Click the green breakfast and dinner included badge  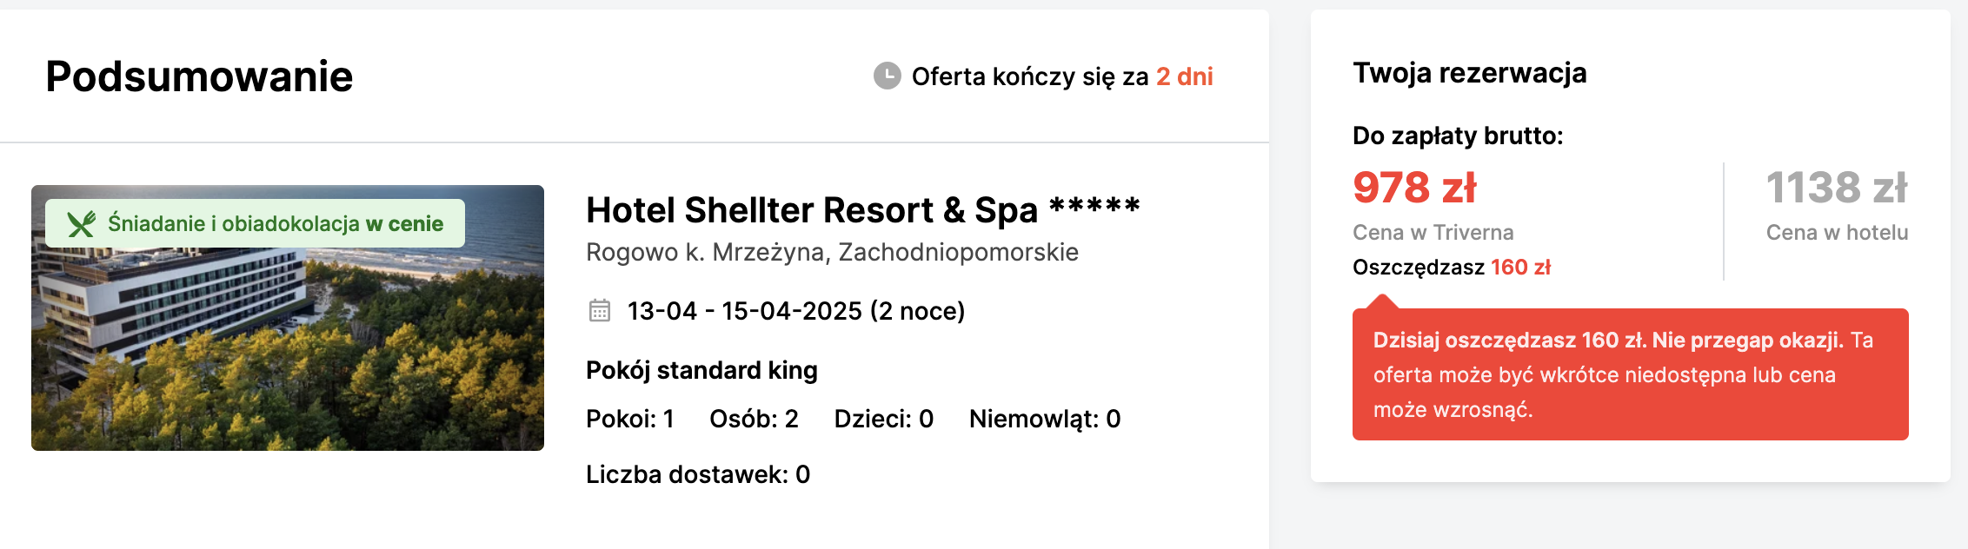(255, 223)
